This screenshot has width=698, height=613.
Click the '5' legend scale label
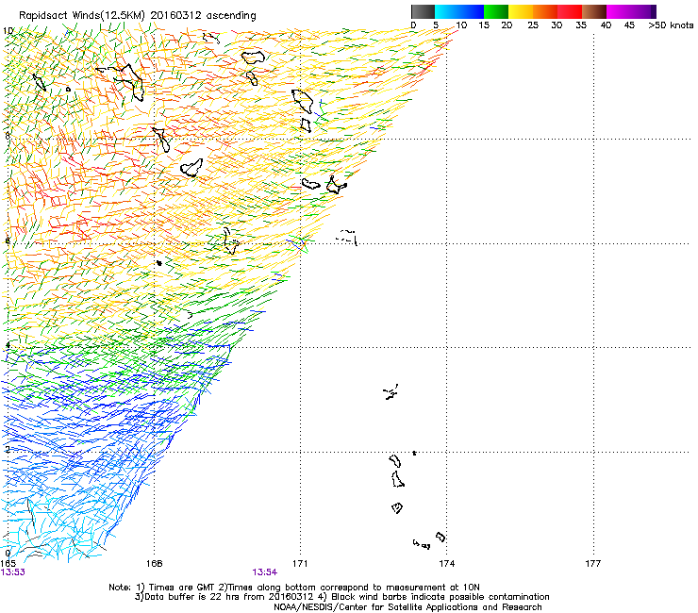436,25
